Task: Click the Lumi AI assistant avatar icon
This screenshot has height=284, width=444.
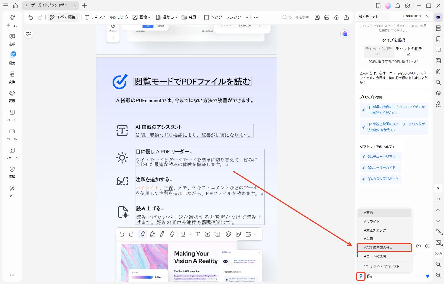Action: coord(438,17)
